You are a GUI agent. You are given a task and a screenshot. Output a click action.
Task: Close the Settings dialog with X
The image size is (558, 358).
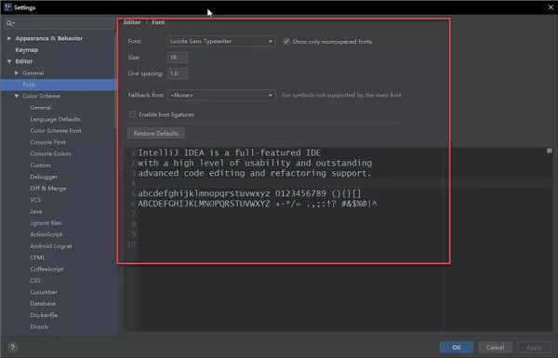(x=551, y=7)
